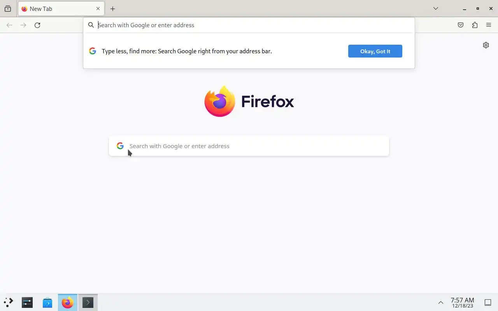
Task: Open the Extensions puzzle icon
Action: (475, 25)
